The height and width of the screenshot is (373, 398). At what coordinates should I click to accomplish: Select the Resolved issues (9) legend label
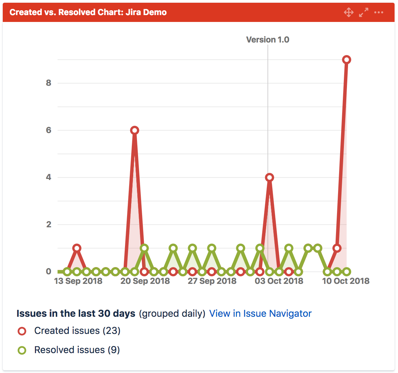pyautogui.click(x=77, y=350)
